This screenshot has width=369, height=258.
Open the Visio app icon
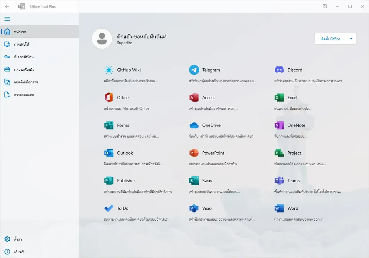pos(194,208)
